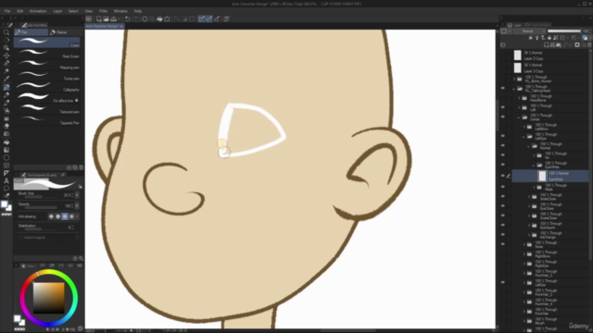This screenshot has height=333, width=593.
Task: Open the File menu
Action: click(7, 11)
